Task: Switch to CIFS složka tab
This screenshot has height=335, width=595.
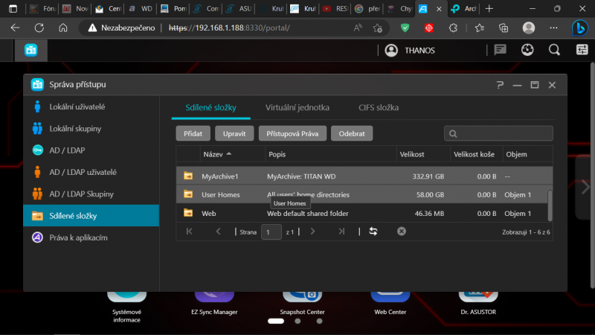Action: 379,107
